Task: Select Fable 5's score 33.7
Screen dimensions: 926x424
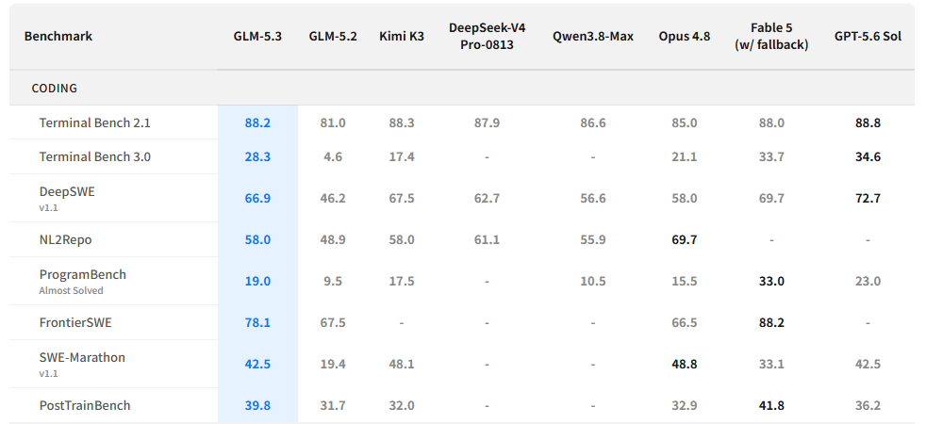Action: tap(772, 156)
